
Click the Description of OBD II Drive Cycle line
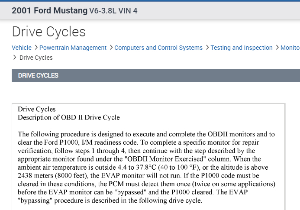tap(68, 117)
